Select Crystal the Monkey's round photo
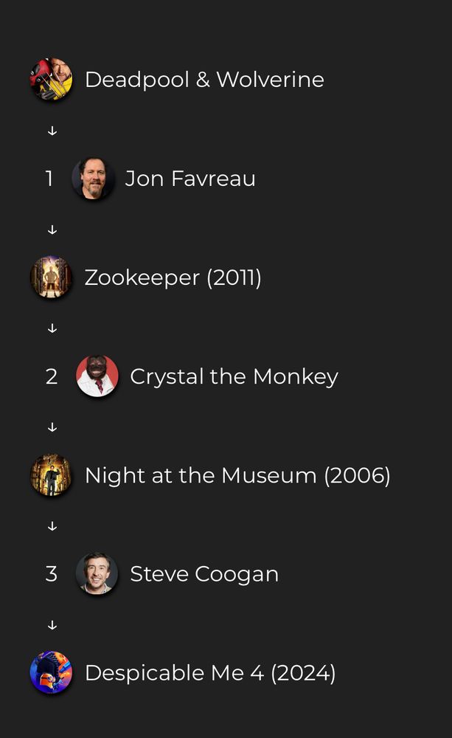This screenshot has width=452, height=738. pos(97,376)
